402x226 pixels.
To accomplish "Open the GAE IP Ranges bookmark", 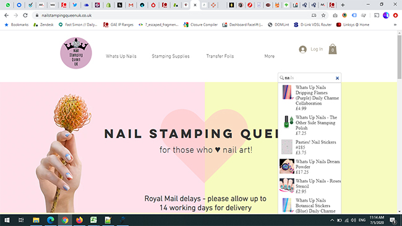I will pyautogui.click(x=119, y=25).
